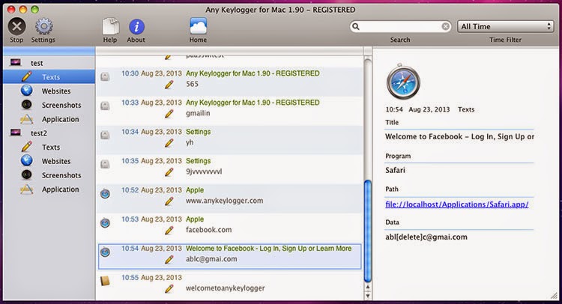
Task: Click the app icon of test2 Application
Action: click(26, 189)
